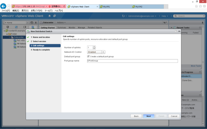Open the お気に入り(A) menu
Image resolution: width=207 pixels, height=129 pixels.
coord(36,11)
